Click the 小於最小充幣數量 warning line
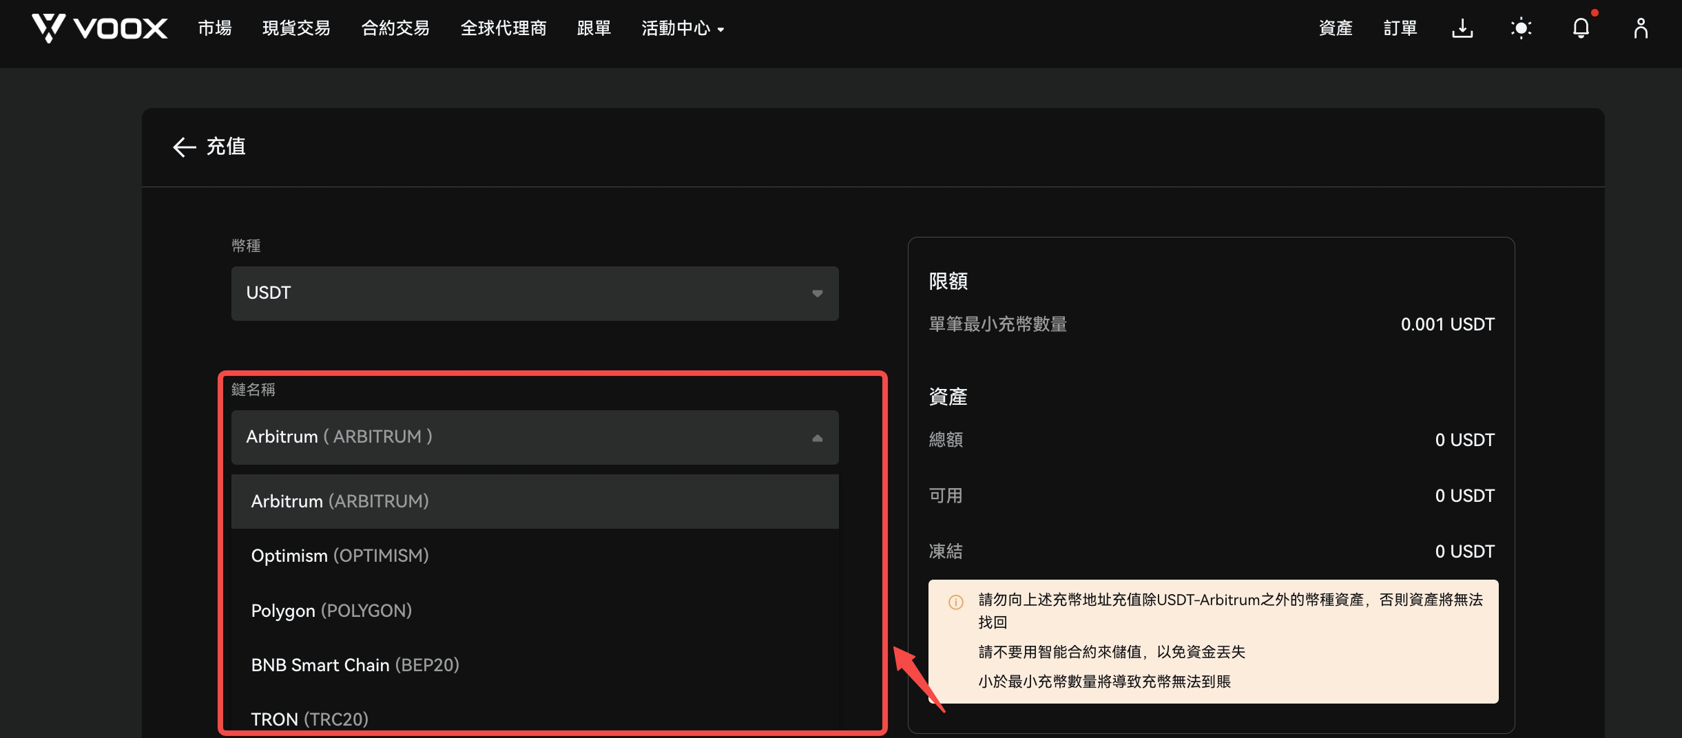 pos(1104,682)
